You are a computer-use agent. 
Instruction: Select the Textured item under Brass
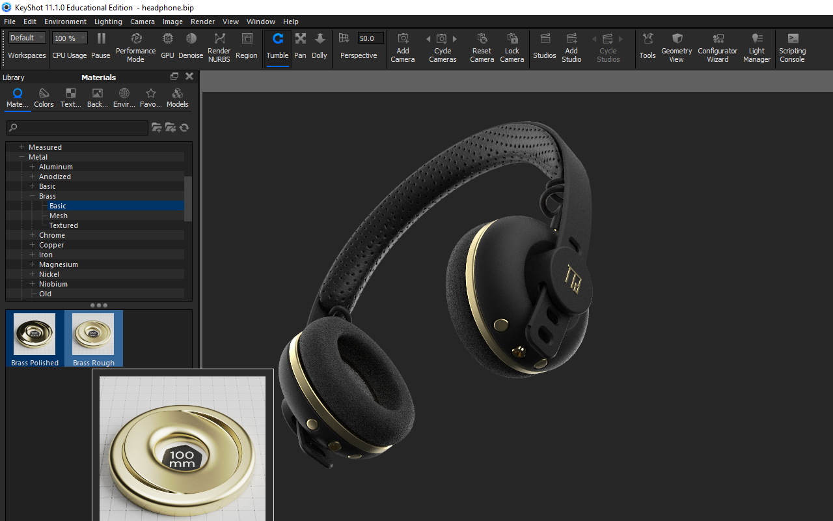pos(64,225)
